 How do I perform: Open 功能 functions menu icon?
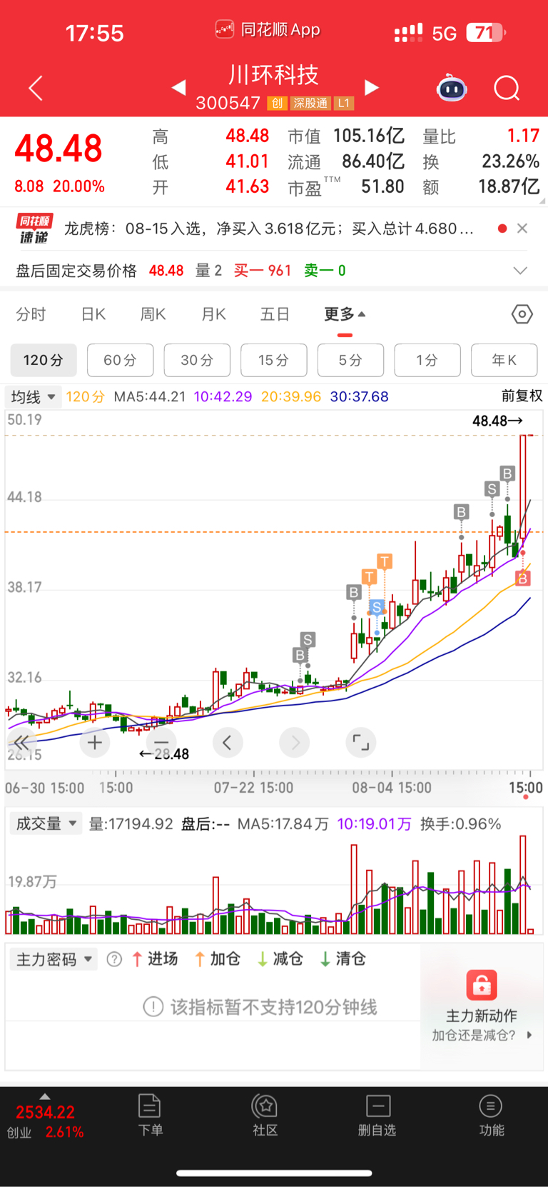[491, 1115]
